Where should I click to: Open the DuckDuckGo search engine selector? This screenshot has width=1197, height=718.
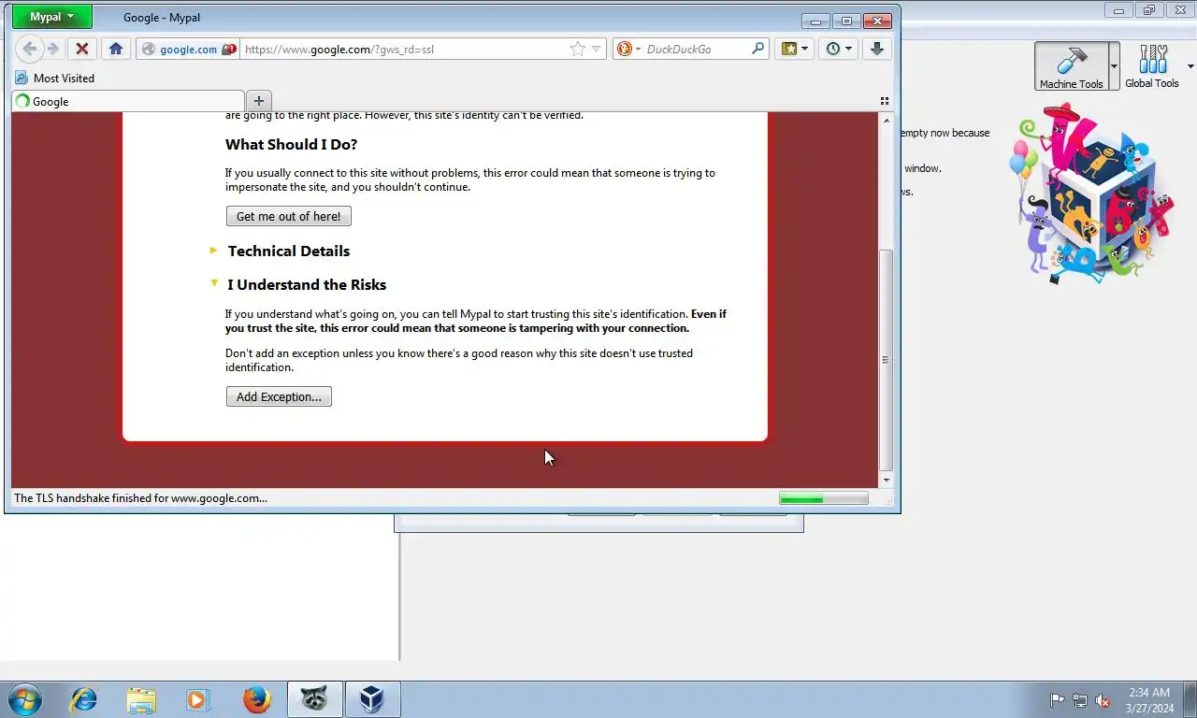click(628, 49)
